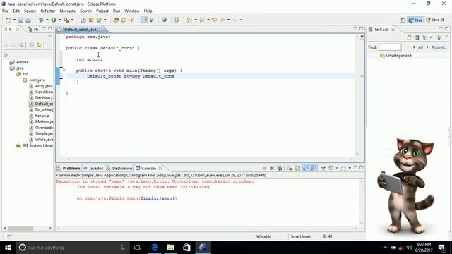
Task: Open Back history dropdown arrow
Action: [228, 20]
